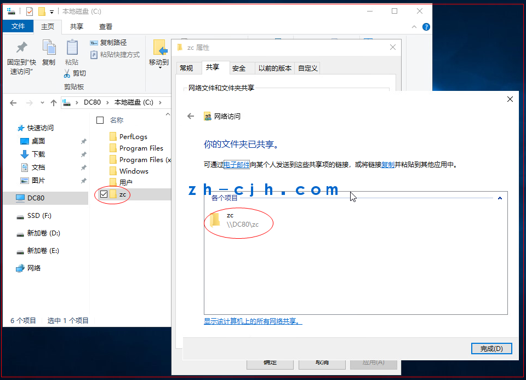Select the SSD (F:) drive icon
526x380 pixels.
point(20,216)
